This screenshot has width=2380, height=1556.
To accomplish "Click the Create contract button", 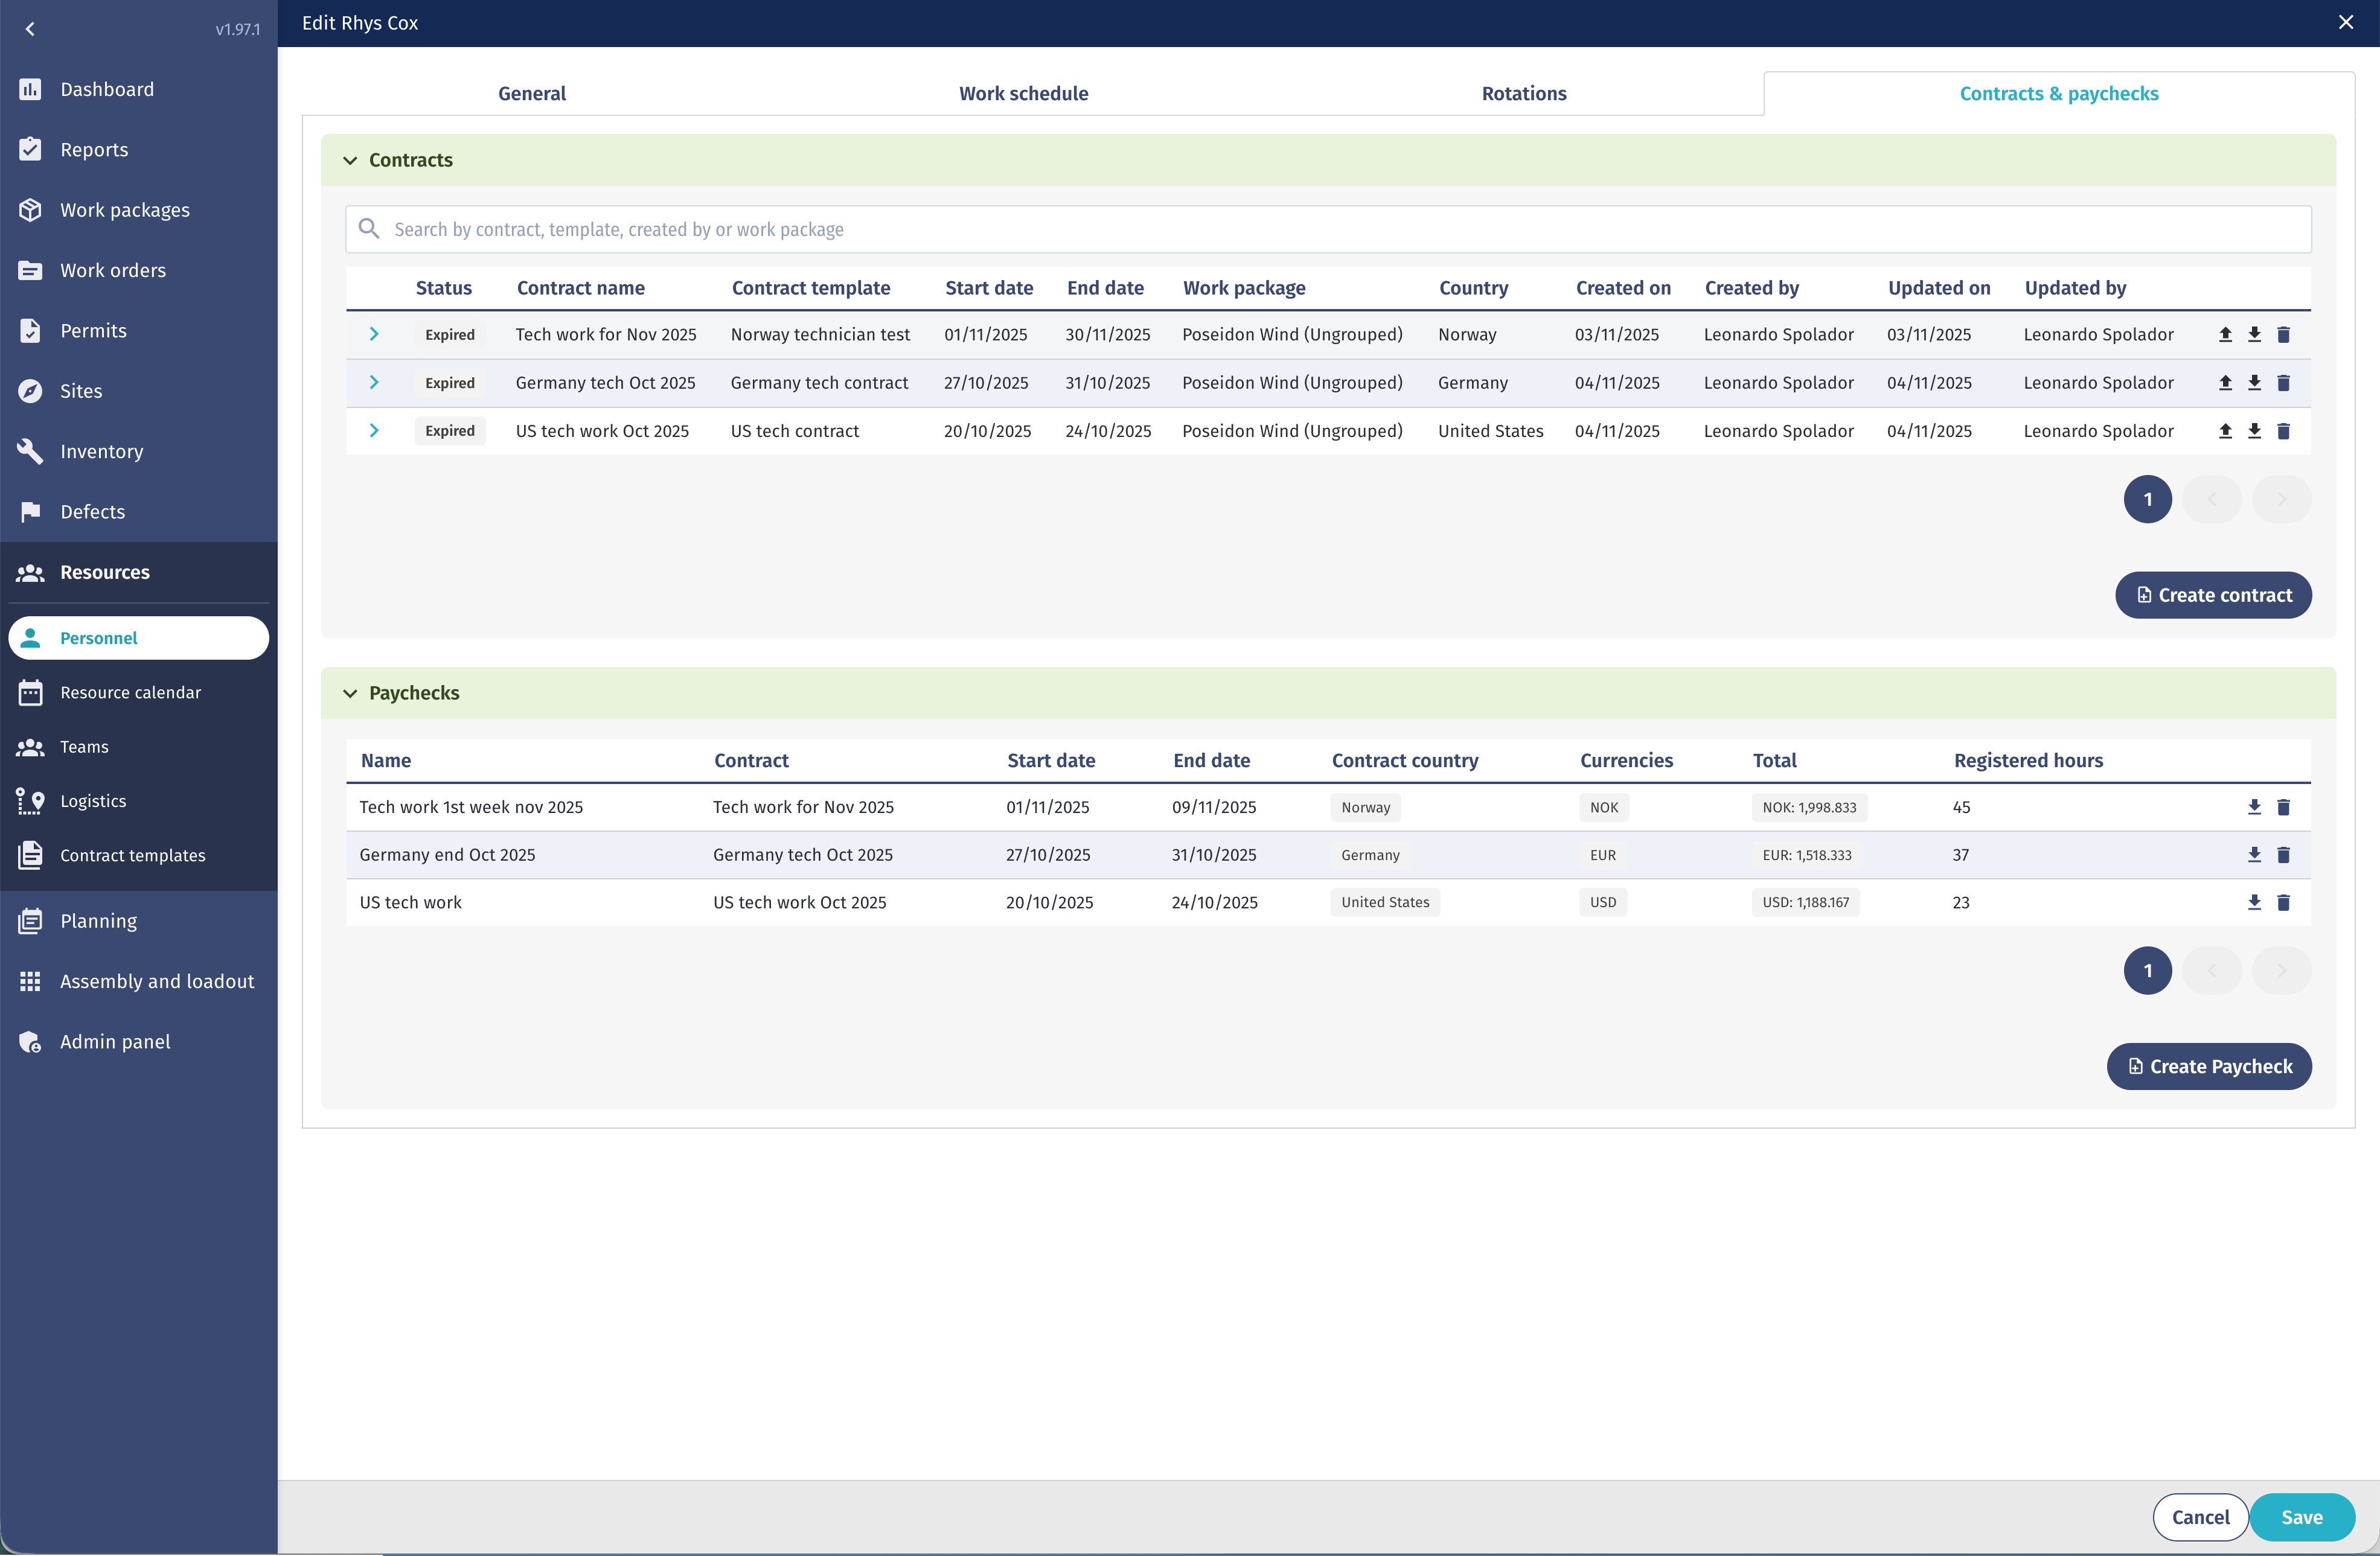I will point(2212,595).
